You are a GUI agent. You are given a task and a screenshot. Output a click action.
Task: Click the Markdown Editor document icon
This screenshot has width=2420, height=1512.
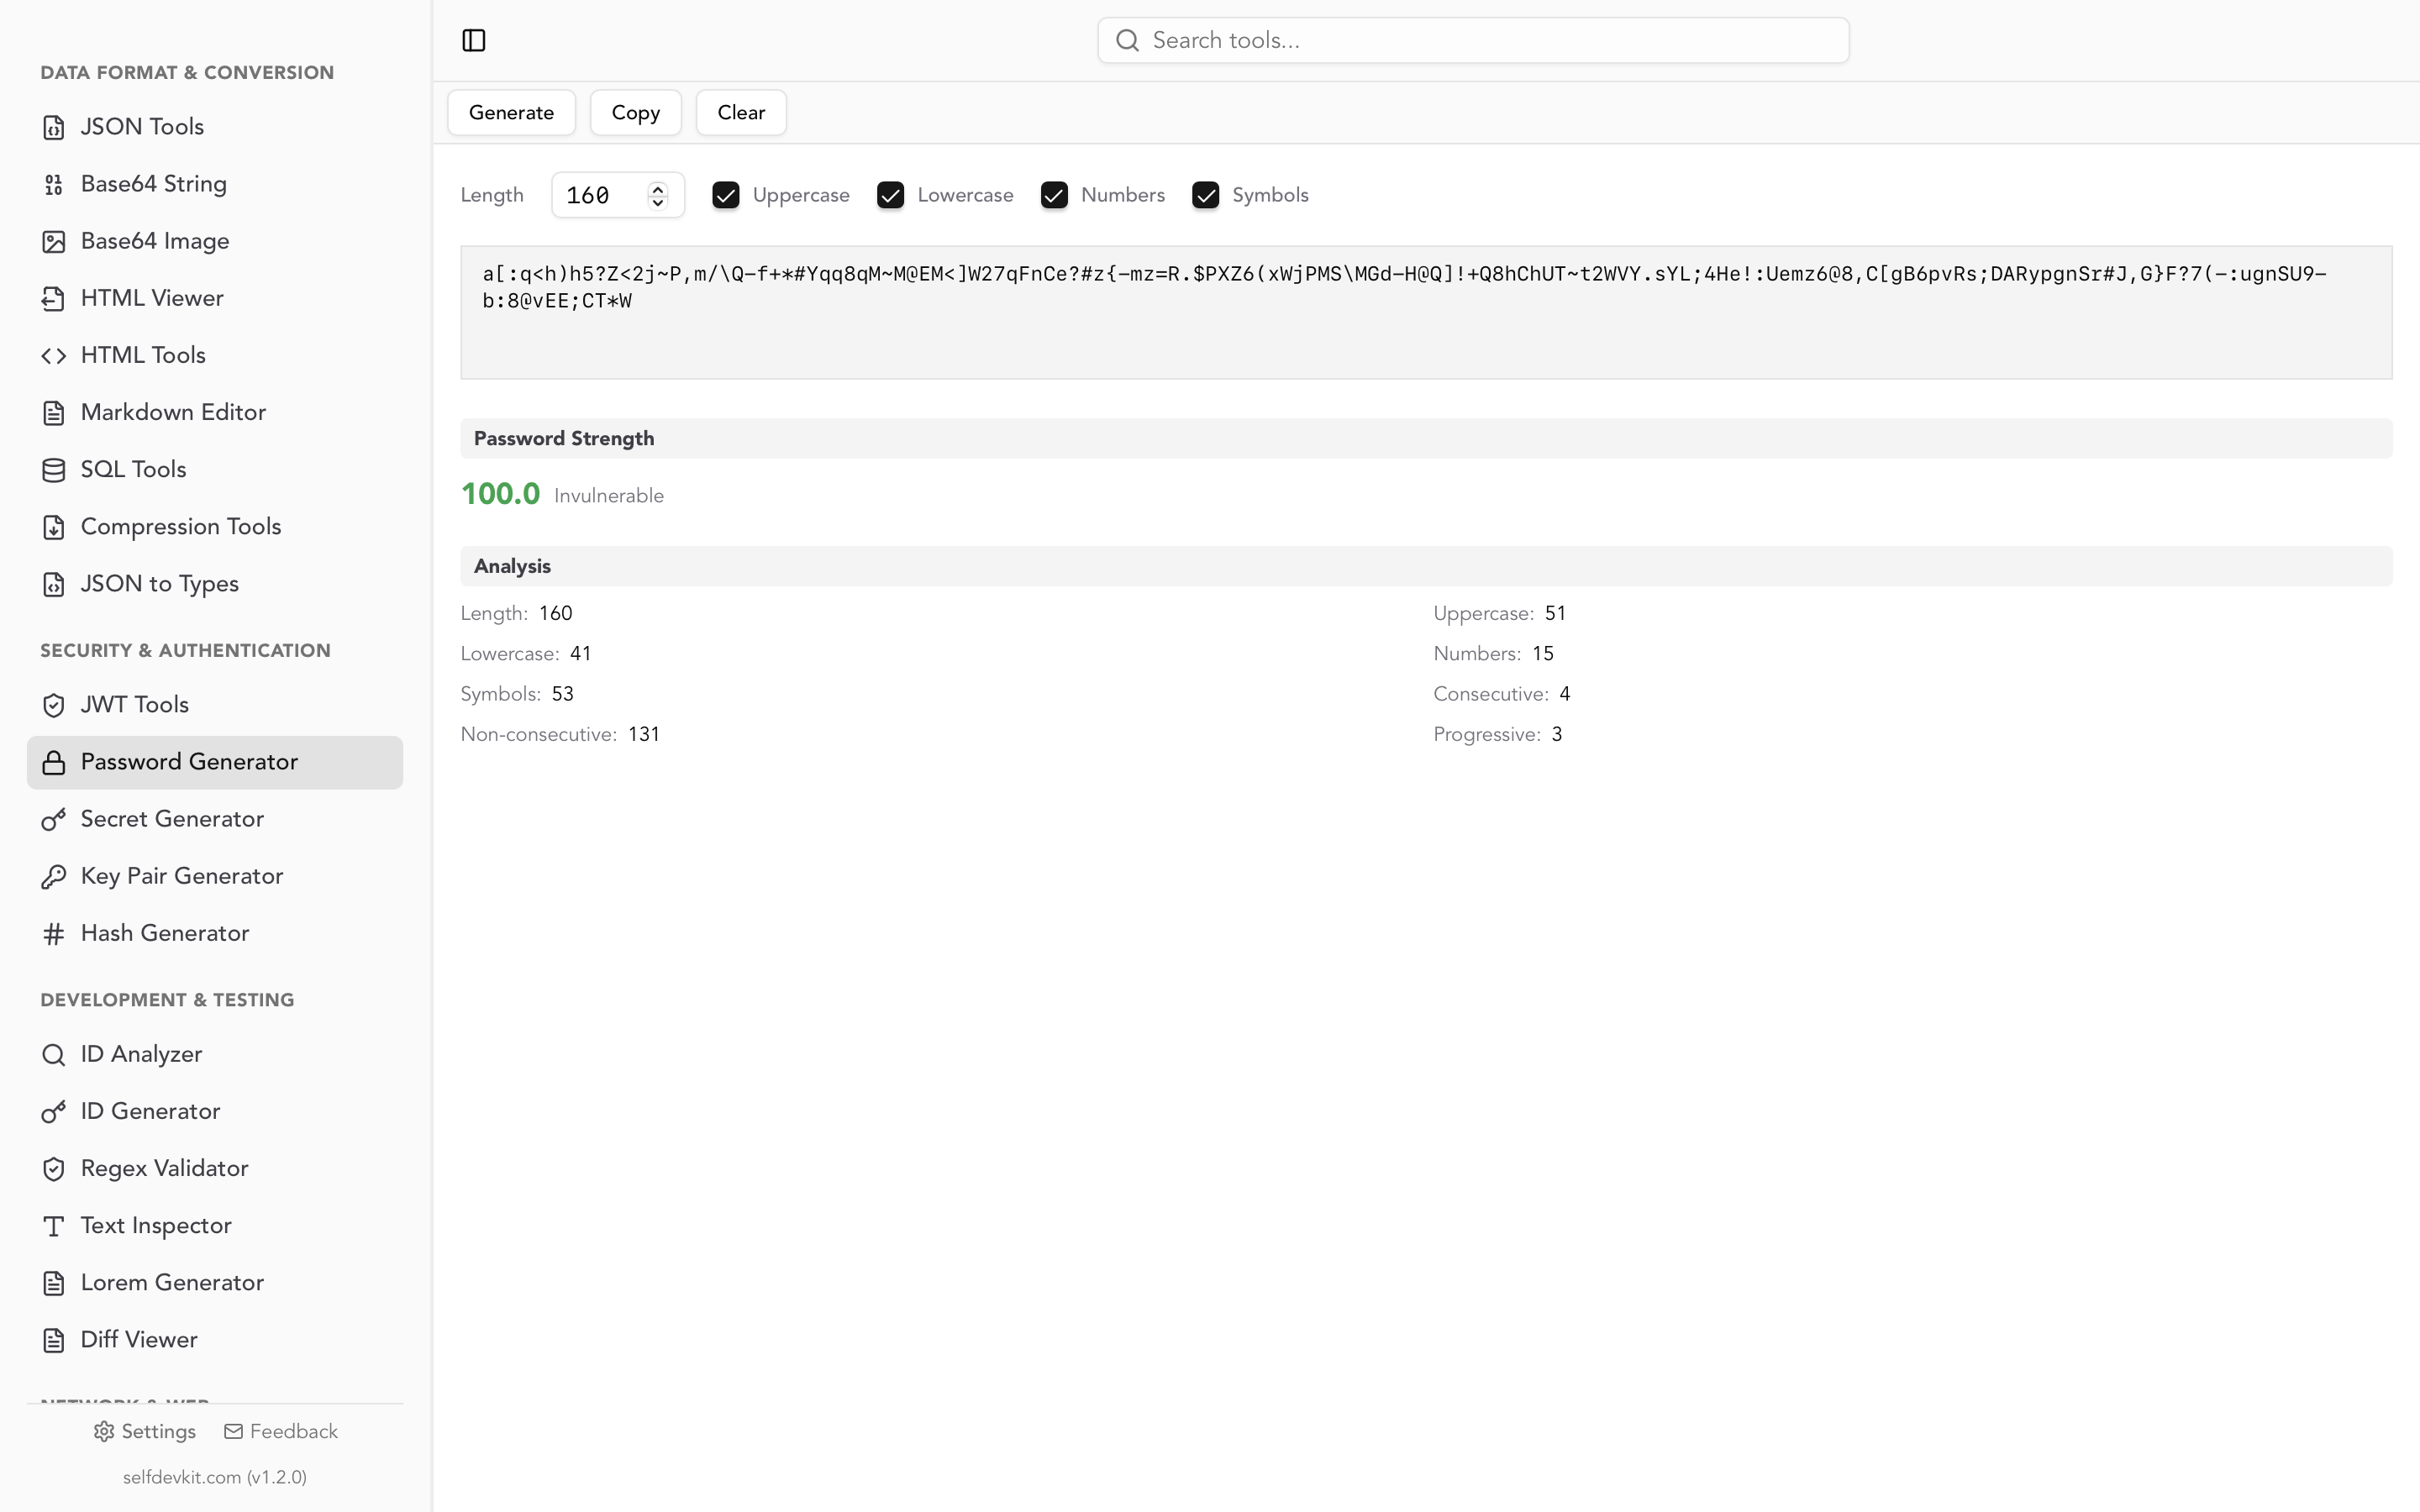click(54, 412)
